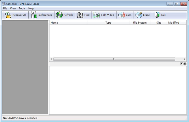189x122 pixels.
Task: Open Preferences via the wrench icon
Action: pos(34,15)
